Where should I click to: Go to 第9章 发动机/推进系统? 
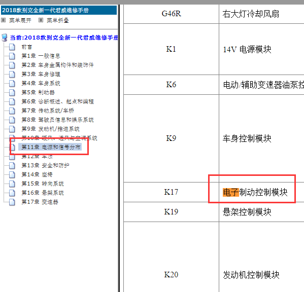(50, 129)
